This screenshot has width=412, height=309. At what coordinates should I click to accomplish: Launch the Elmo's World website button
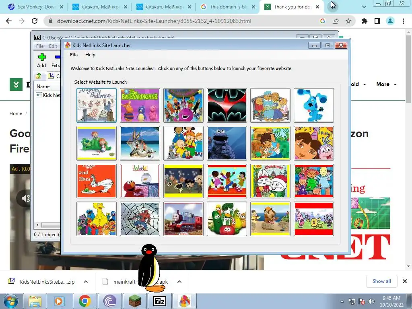click(140, 181)
